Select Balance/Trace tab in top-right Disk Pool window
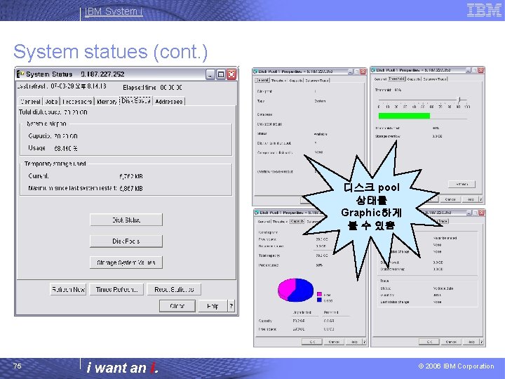Image resolution: width=505 pixels, height=379 pixels. coord(435,79)
